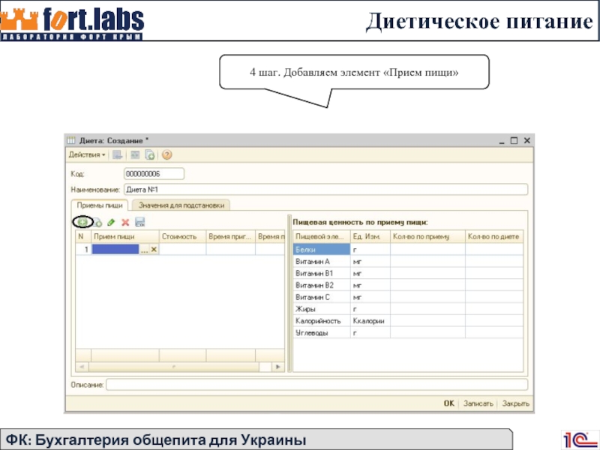Screen dimensions: 600x450
Task: Click the Copy row icon in table toolbar
Action: [97, 223]
